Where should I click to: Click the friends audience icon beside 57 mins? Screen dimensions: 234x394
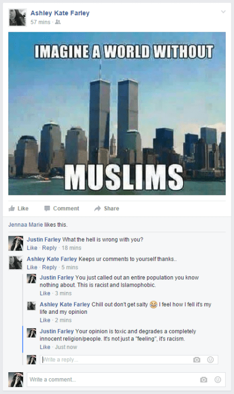[x=58, y=22]
